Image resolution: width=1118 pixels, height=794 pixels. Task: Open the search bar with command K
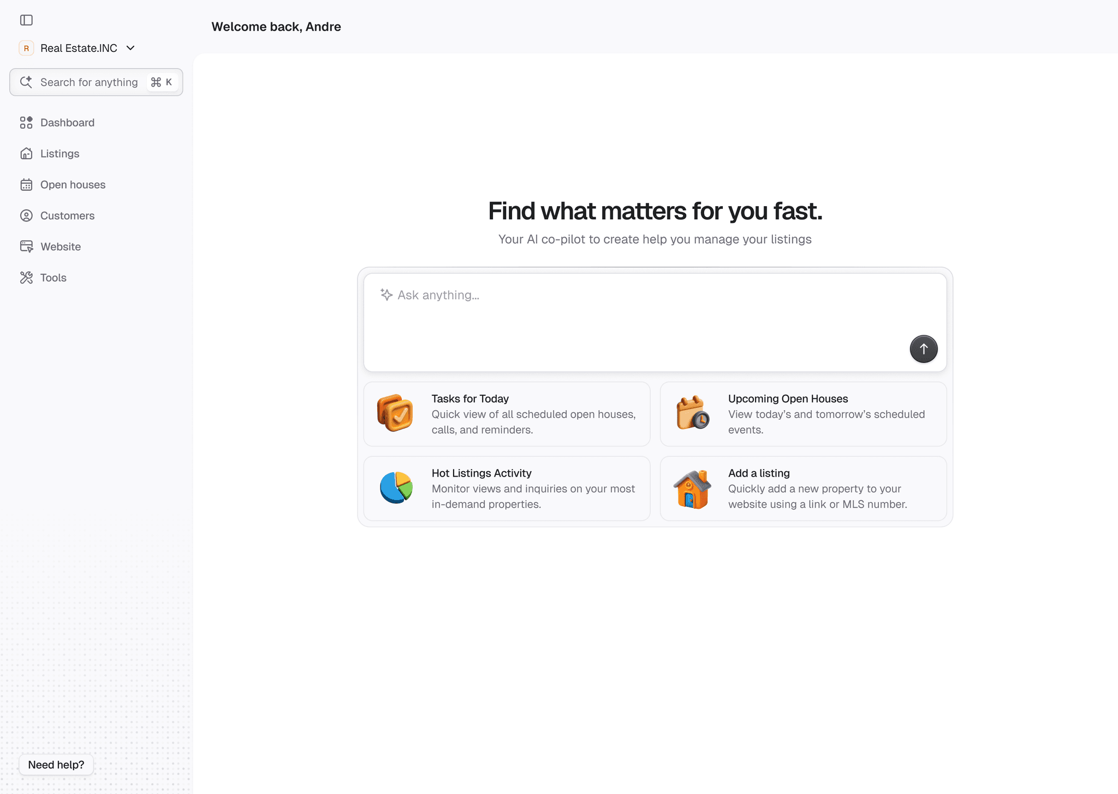pos(96,82)
